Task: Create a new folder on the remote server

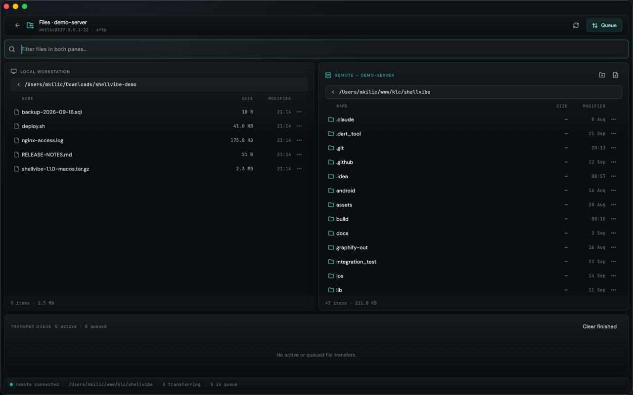Action: [x=602, y=75]
